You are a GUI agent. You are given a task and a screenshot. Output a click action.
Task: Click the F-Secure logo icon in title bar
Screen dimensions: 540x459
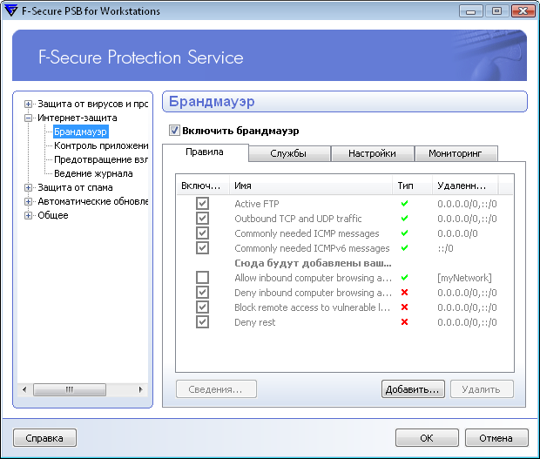[11, 10]
